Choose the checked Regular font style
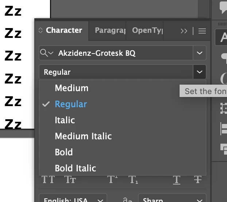 [x=123, y=104]
